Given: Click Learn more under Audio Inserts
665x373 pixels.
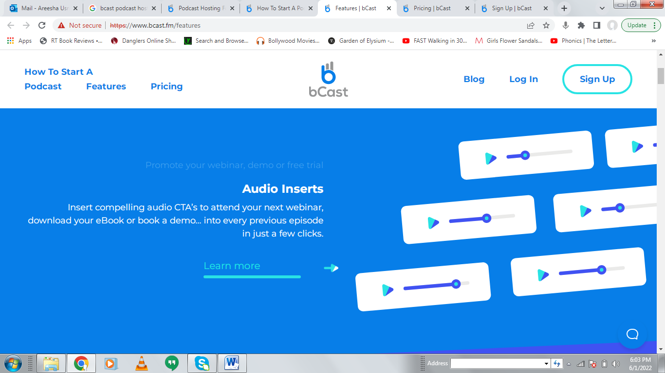Looking at the screenshot, I should 232,266.
